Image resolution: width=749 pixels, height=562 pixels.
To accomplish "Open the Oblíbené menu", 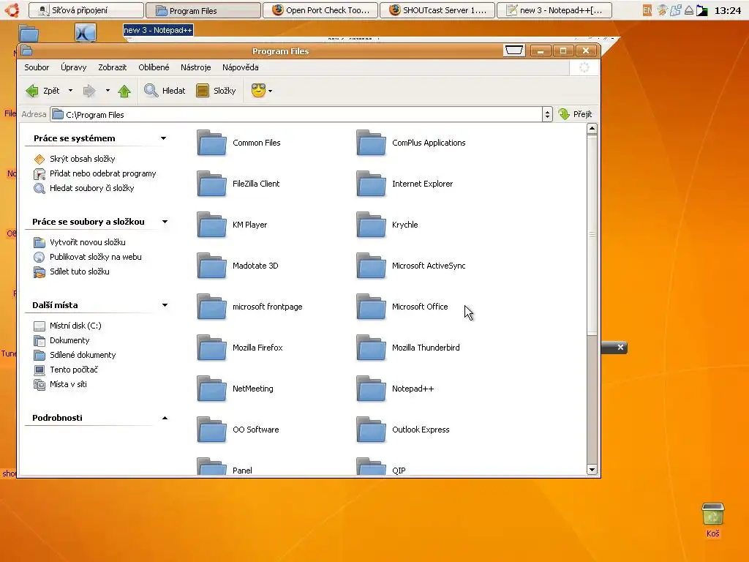I will [x=154, y=67].
